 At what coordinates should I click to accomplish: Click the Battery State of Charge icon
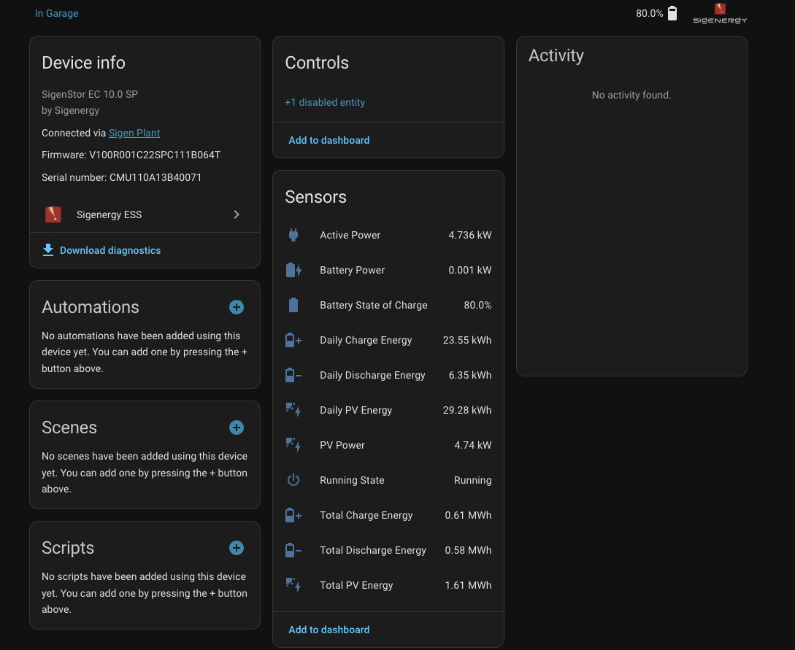tap(293, 305)
